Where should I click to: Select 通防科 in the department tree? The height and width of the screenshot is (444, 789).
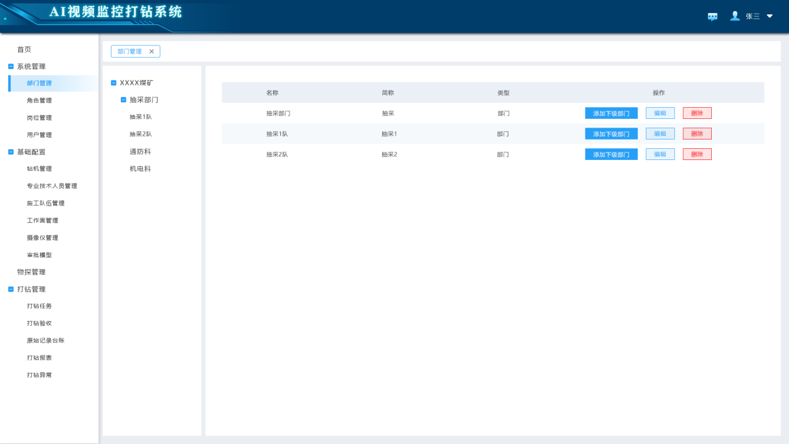tap(140, 151)
